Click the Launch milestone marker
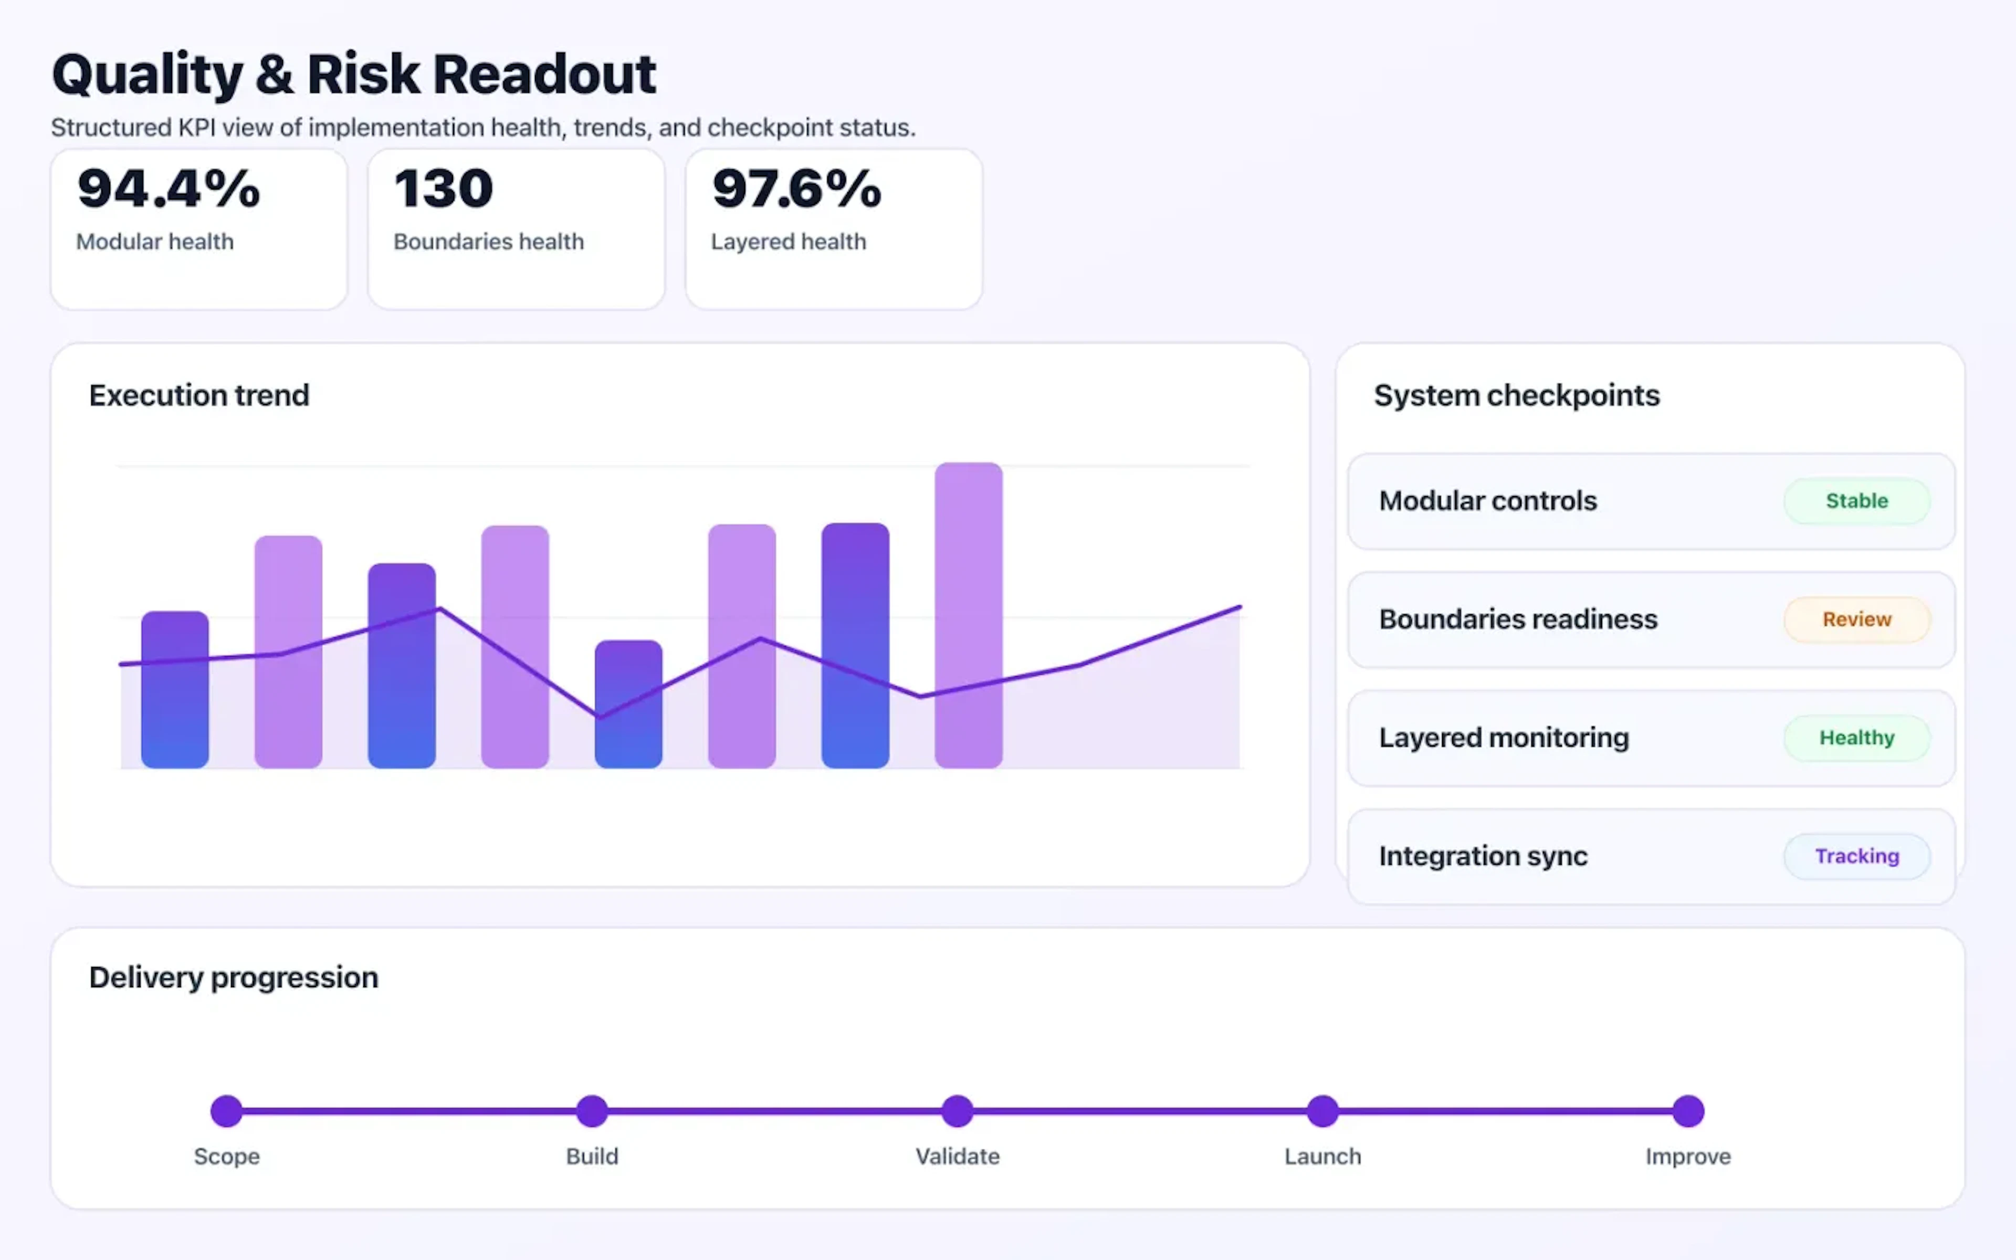This screenshot has height=1260, width=2016. click(x=1322, y=1110)
